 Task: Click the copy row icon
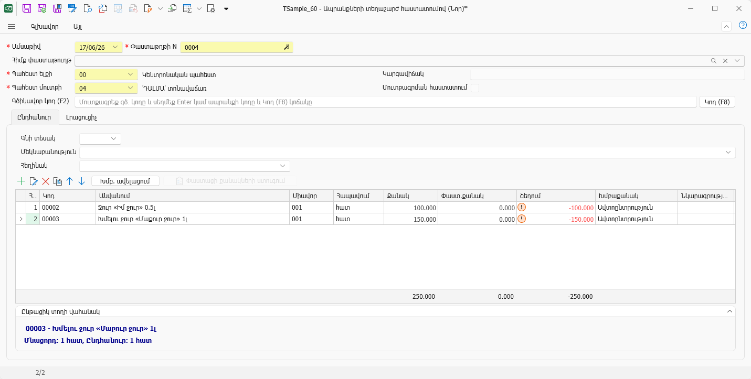[58, 181]
